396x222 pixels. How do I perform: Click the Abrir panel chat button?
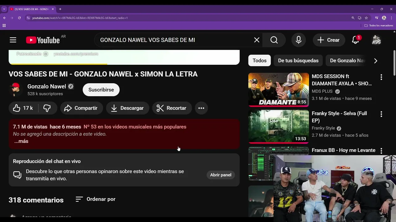221,175
